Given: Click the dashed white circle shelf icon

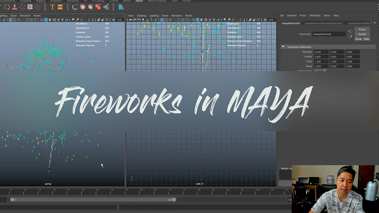Looking at the screenshot, I should [75, 7].
